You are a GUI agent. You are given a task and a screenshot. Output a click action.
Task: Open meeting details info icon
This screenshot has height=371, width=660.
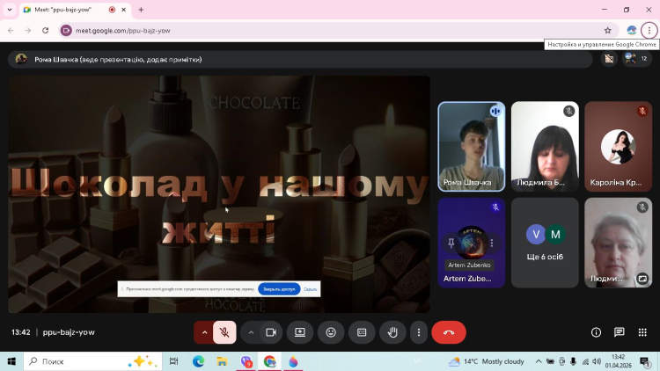tap(596, 332)
